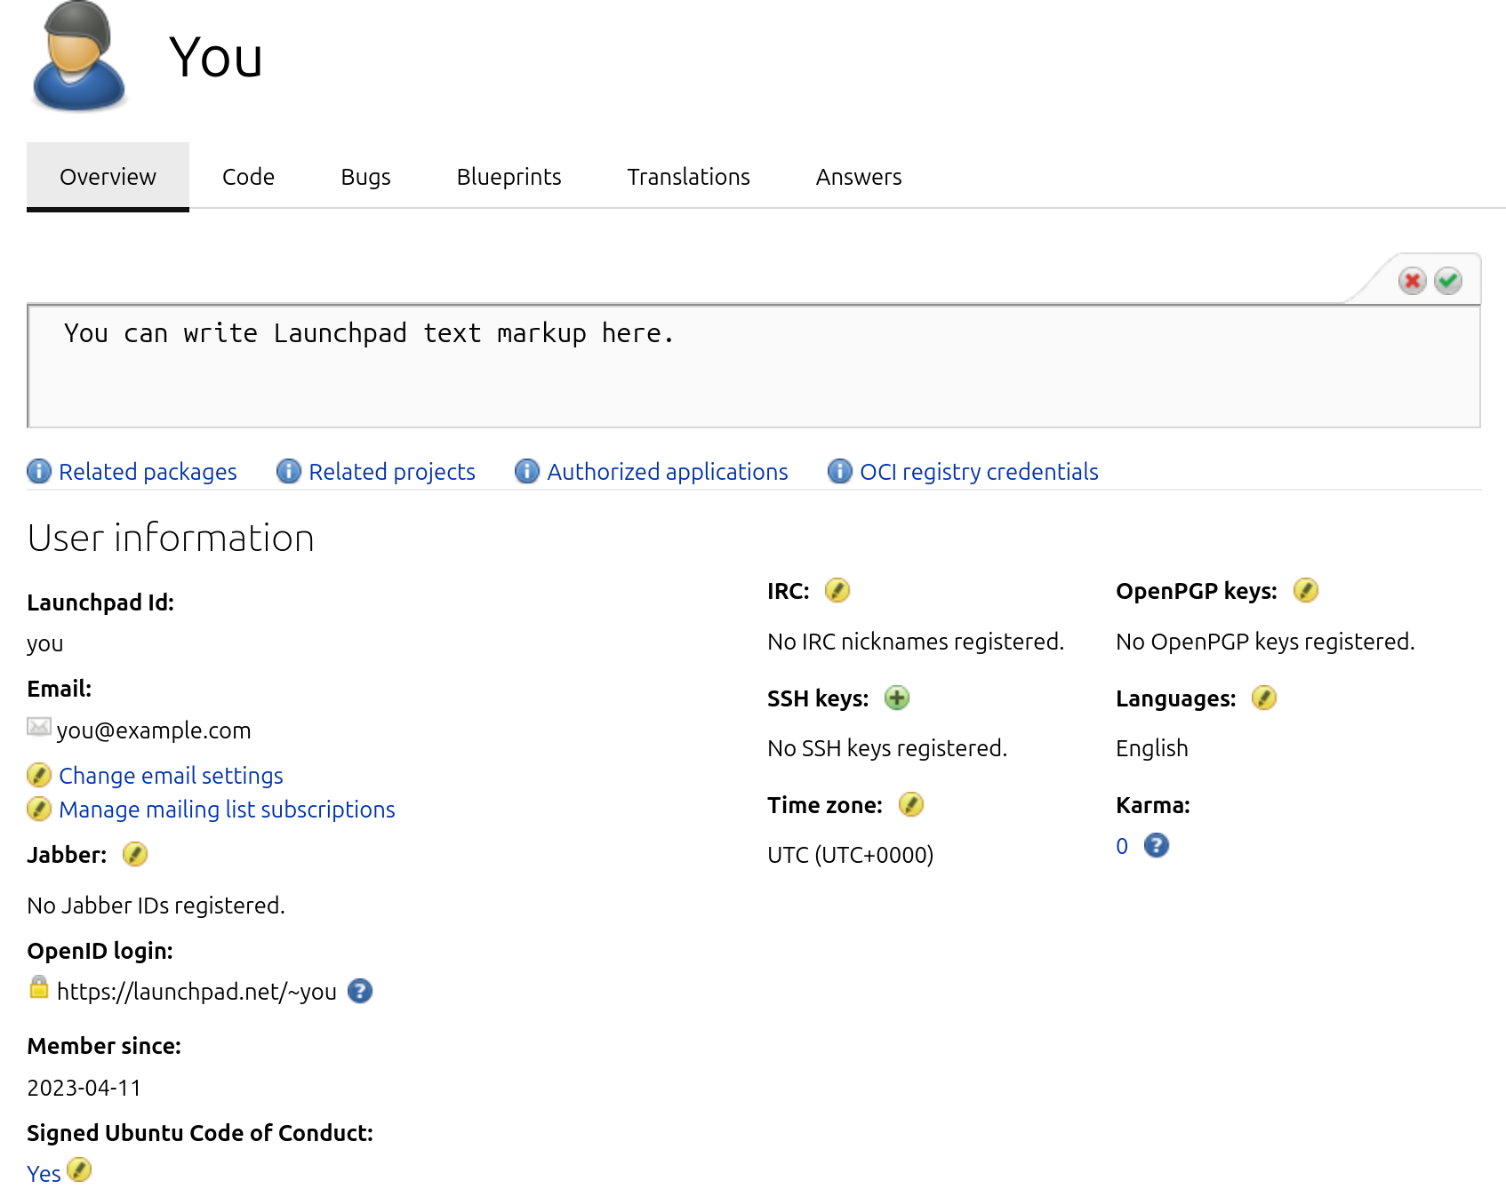Image resolution: width=1506 pixels, height=1197 pixels.
Task: Open OpenID login help icon
Action: 360,991
